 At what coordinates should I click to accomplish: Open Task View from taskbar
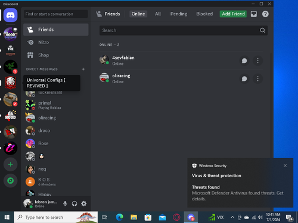(x=105, y=218)
